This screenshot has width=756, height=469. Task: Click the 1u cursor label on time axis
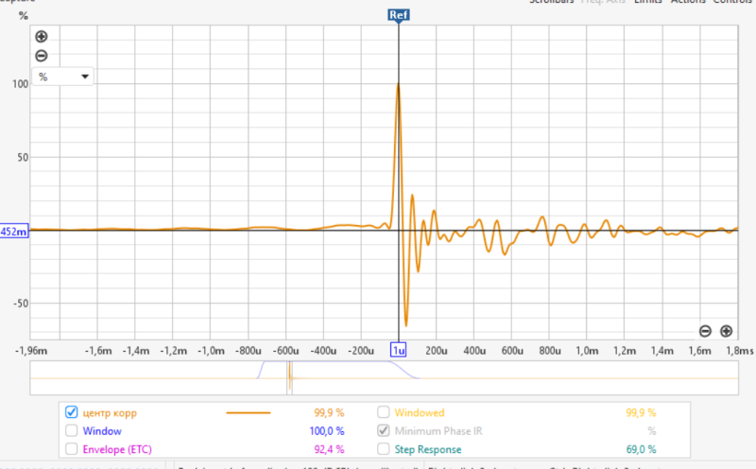399,350
